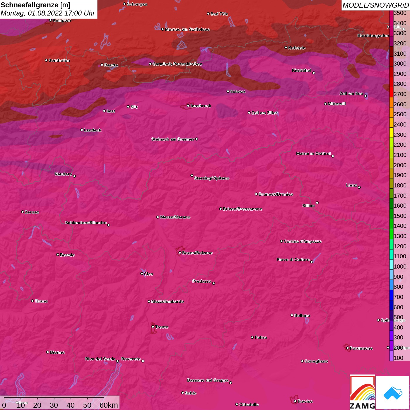This screenshot has width=410, height=410.
Task: Click the Mezzolombardo label
Action: point(168,301)
